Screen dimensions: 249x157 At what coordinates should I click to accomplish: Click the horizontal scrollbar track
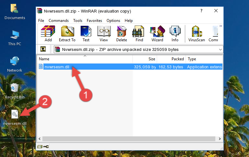click(129, 139)
